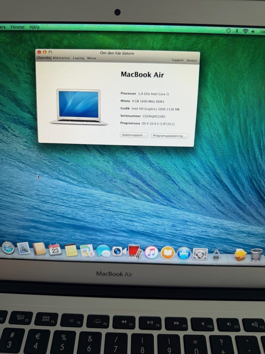The height and width of the screenshot is (354, 265).
Task: Open the Maps app in Dock
Action: tap(87, 251)
